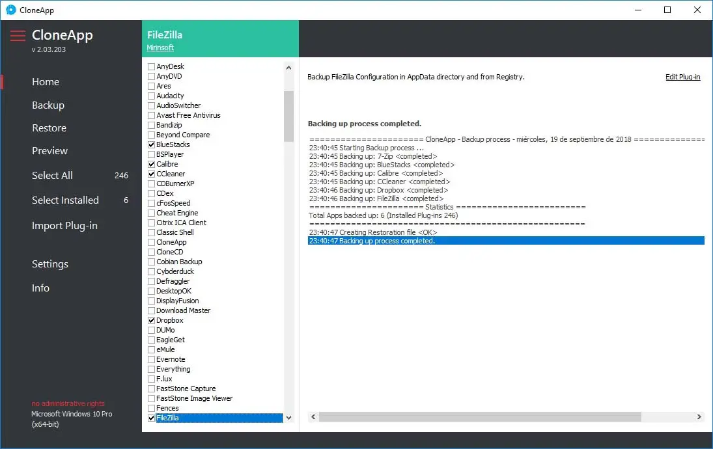713x449 pixels.
Task: Enable the Defraggler checkbox
Action: [x=152, y=282]
